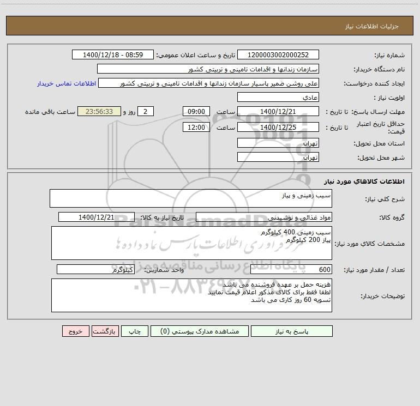Click goods need date field 1400/12/21

click(97, 217)
